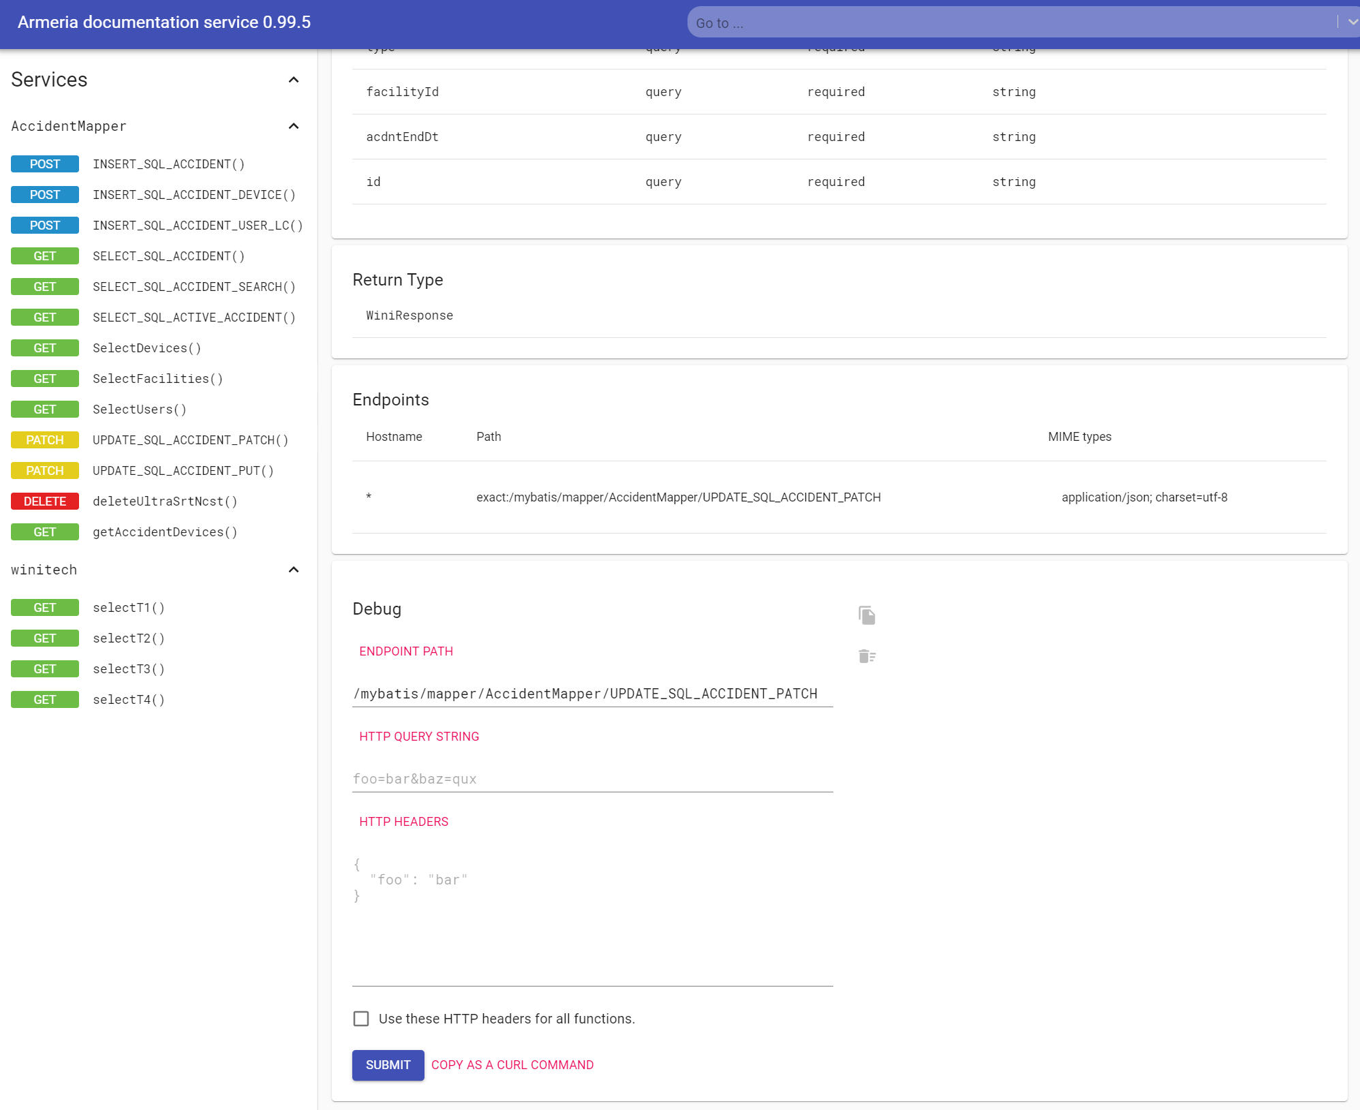Click the DELETE badge for deleteUltraSrtNcst
The image size is (1360, 1110).
point(45,502)
